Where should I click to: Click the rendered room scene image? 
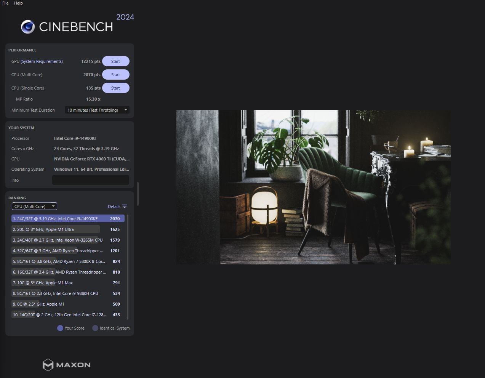click(x=313, y=187)
